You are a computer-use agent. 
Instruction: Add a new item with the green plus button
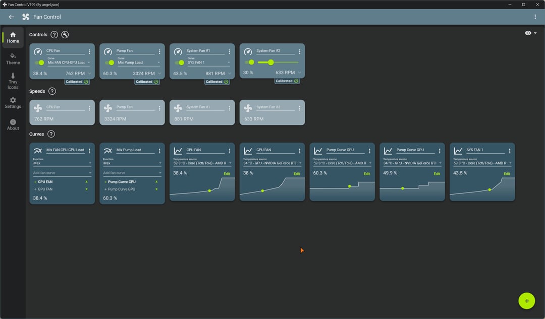pyautogui.click(x=526, y=301)
